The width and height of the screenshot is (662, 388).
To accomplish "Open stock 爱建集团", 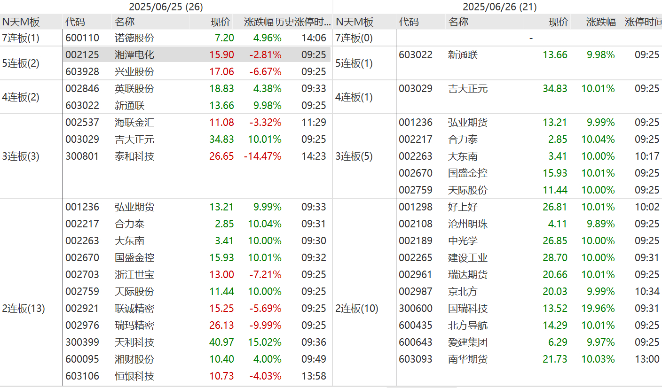I will pos(468,342).
